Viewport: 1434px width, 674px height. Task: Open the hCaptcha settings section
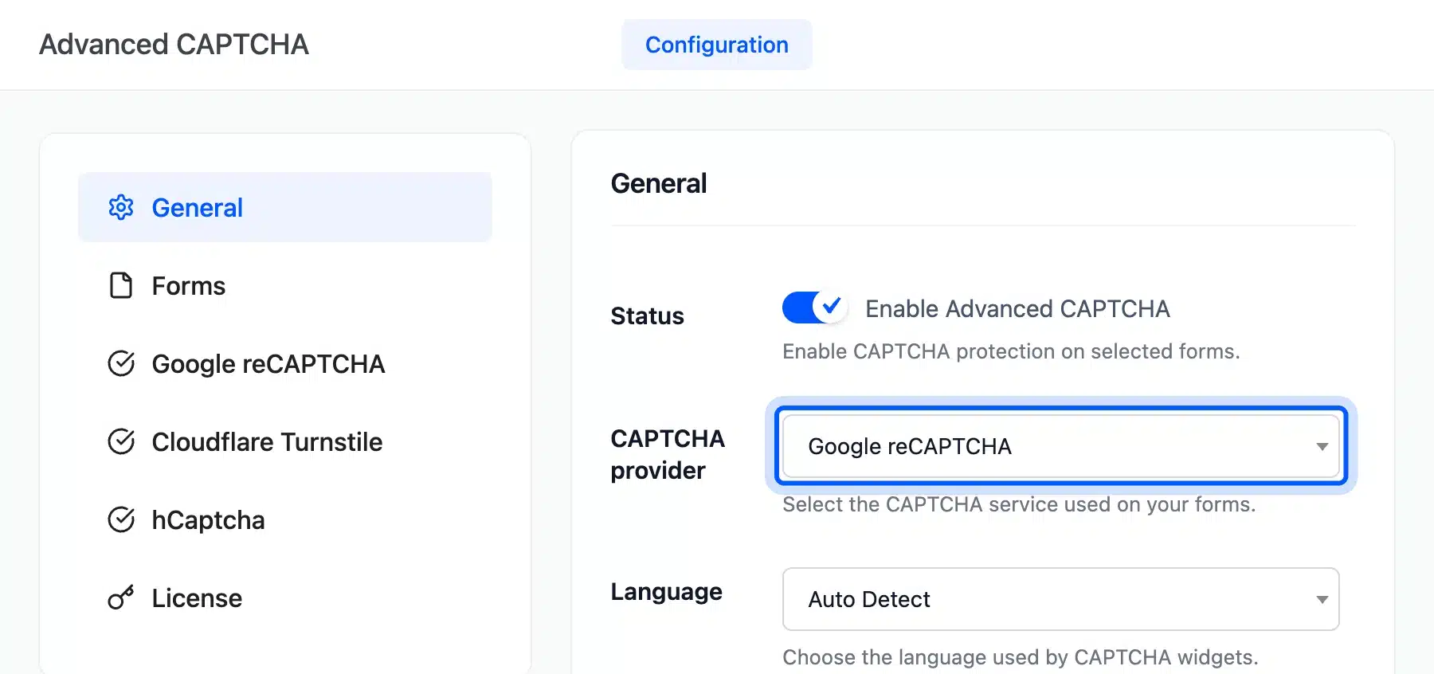coord(285,519)
